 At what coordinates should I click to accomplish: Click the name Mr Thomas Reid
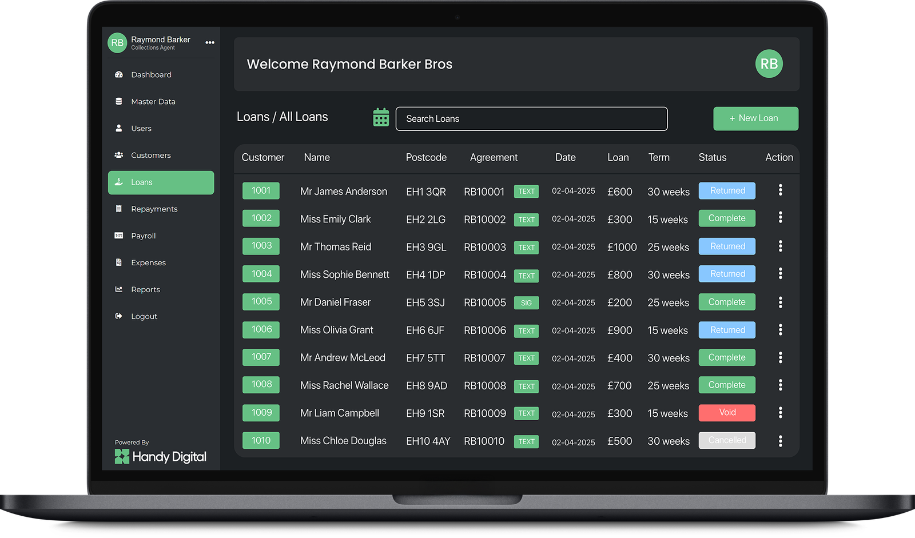[336, 247]
